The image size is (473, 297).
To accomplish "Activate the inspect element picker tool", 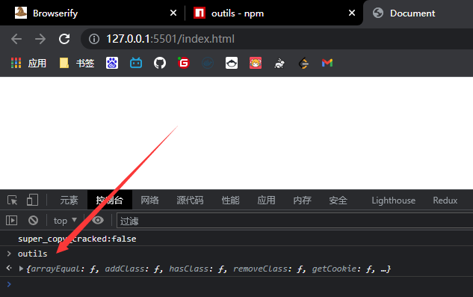I will pos(13,200).
